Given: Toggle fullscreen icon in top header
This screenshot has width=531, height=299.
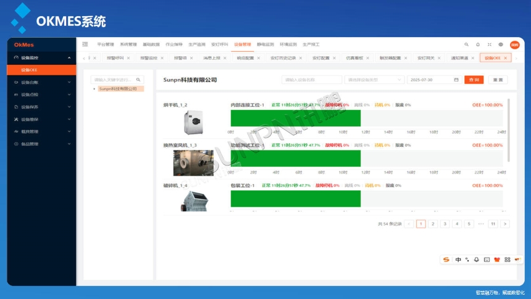Looking at the screenshot, I should 490,44.
